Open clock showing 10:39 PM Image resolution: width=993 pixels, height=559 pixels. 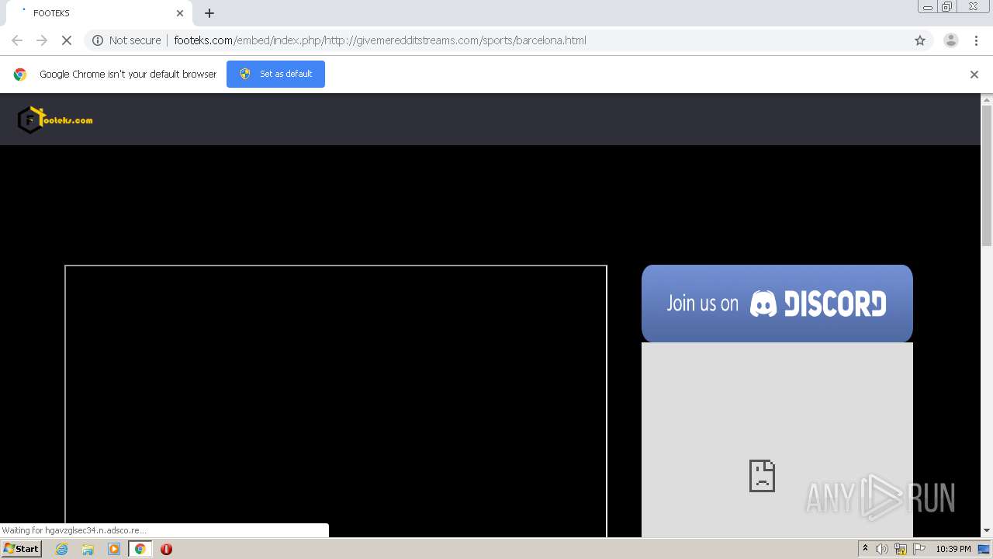[953, 549]
